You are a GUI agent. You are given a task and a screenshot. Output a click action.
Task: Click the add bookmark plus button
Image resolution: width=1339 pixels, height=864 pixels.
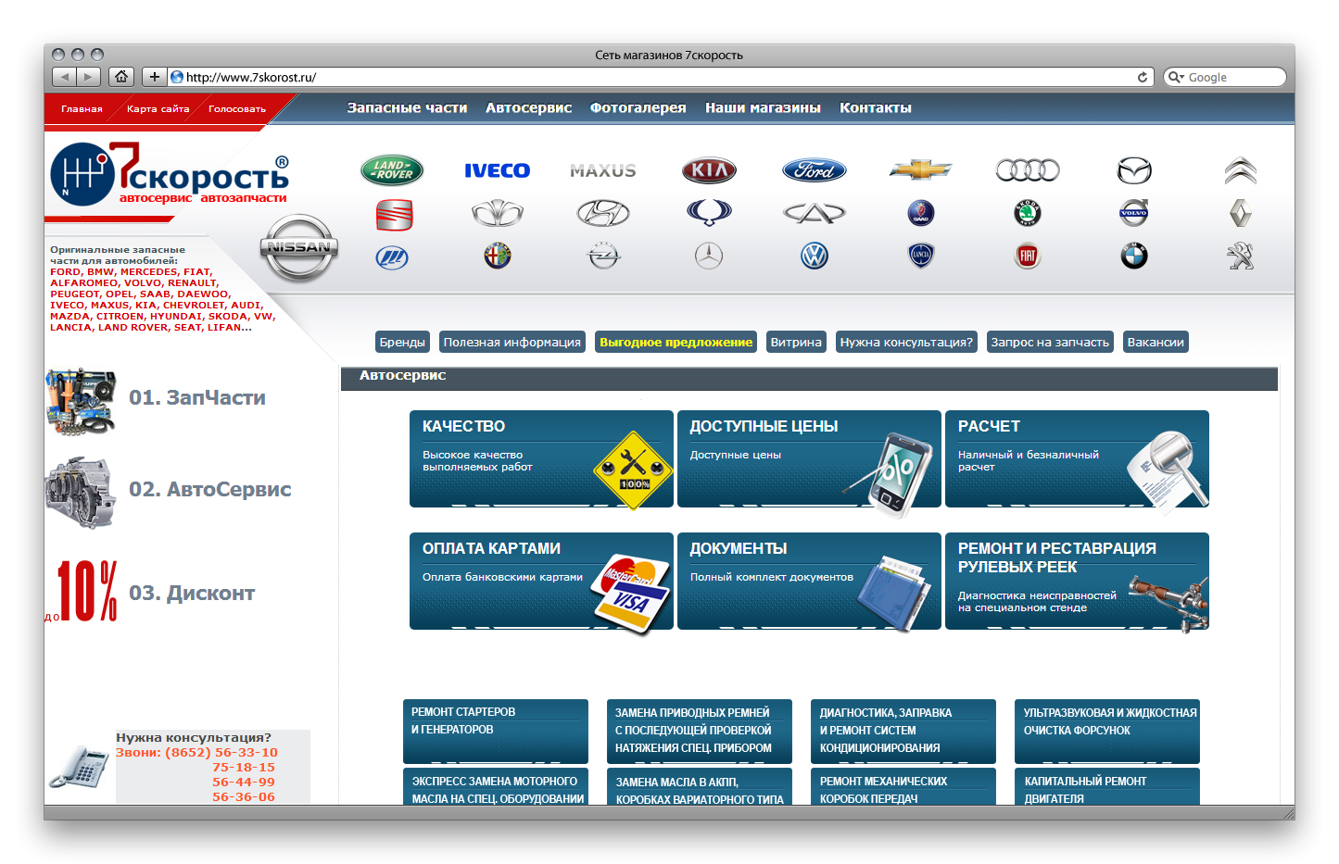(x=155, y=77)
